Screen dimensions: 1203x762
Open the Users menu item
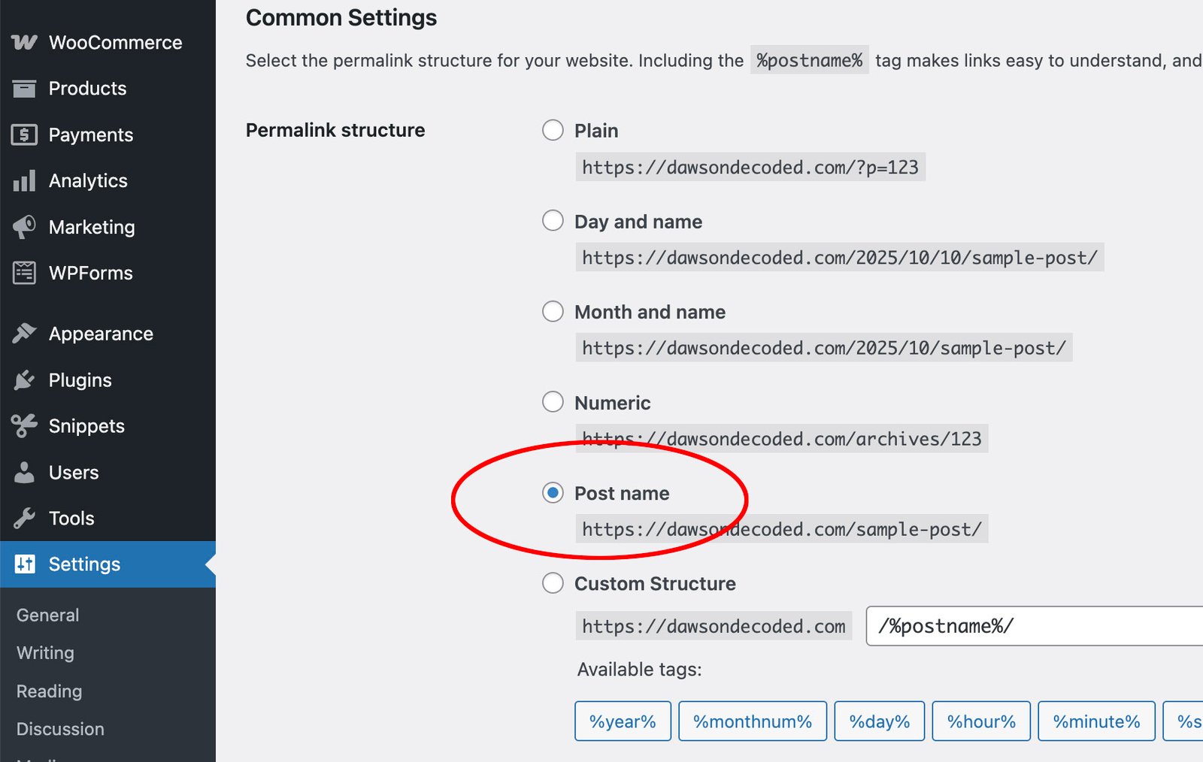click(x=73, y=473)
